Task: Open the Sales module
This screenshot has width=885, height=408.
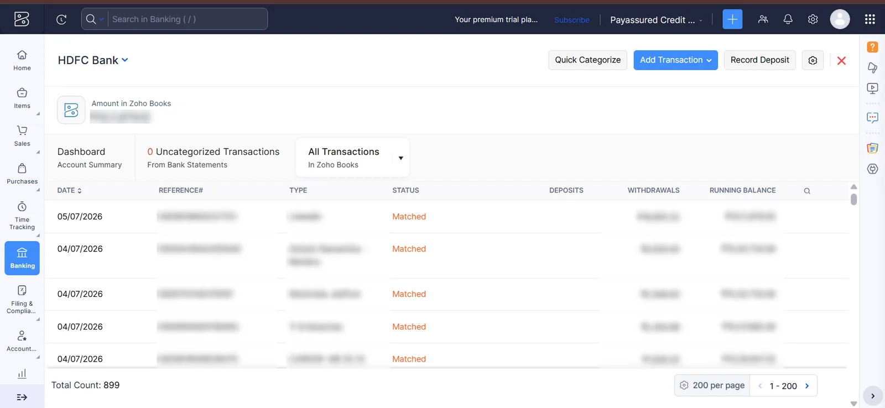Action: pos(22,135)
